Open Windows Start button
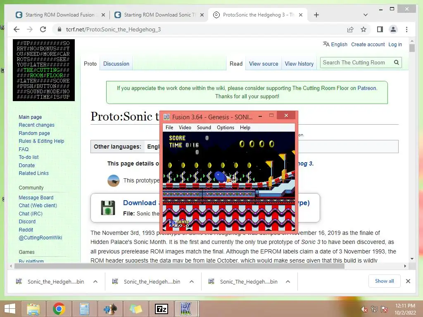423x317 pixels. pyautogui.click(x=10, y=309)
